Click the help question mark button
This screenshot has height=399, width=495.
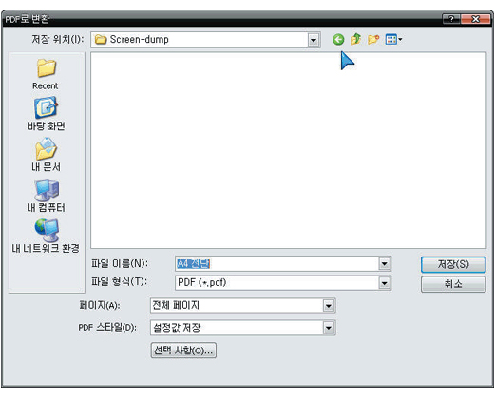[451, 19]
